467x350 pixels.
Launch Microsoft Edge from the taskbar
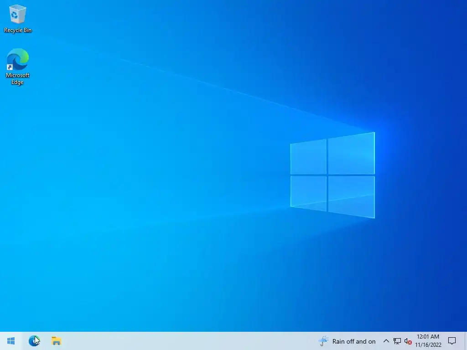pyautogui.click(x=34, y=341)
